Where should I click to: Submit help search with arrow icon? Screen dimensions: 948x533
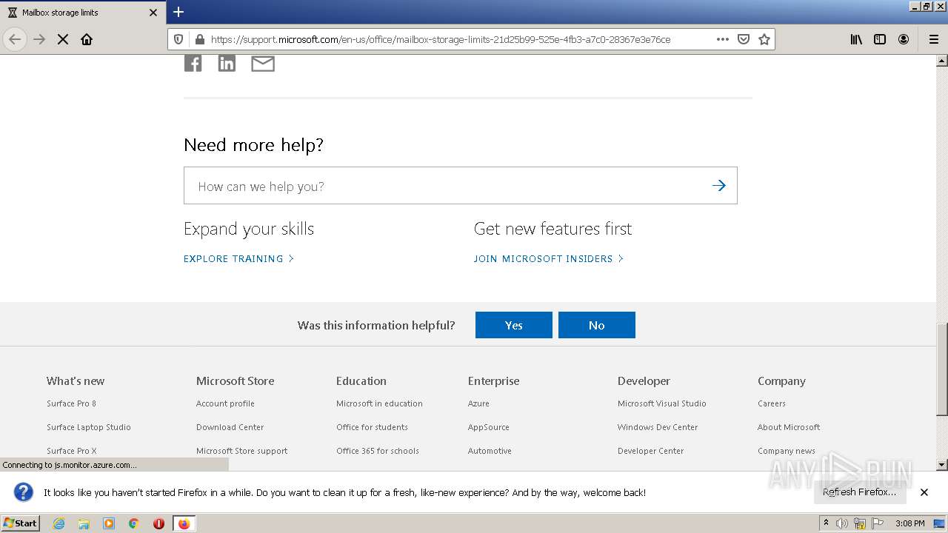click(718, 186)
